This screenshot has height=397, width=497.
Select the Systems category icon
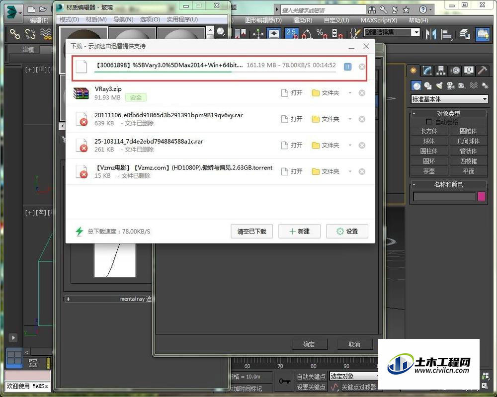click(485, 85)
